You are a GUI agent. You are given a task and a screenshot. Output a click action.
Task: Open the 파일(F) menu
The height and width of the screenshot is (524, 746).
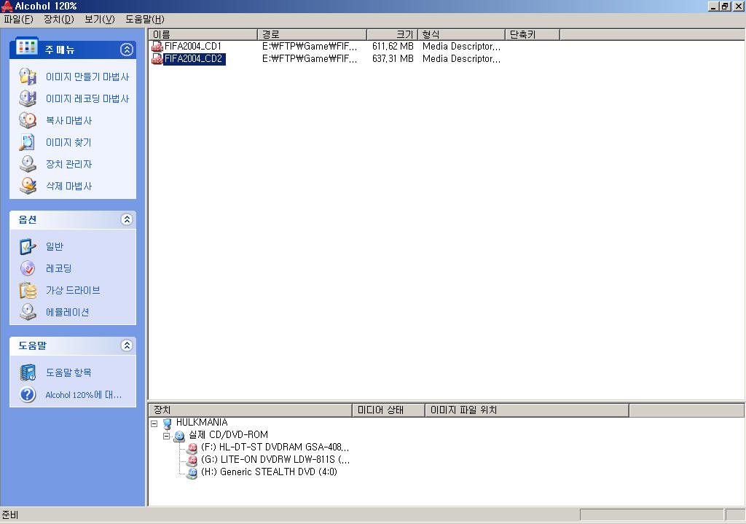[x=18, y=19]
